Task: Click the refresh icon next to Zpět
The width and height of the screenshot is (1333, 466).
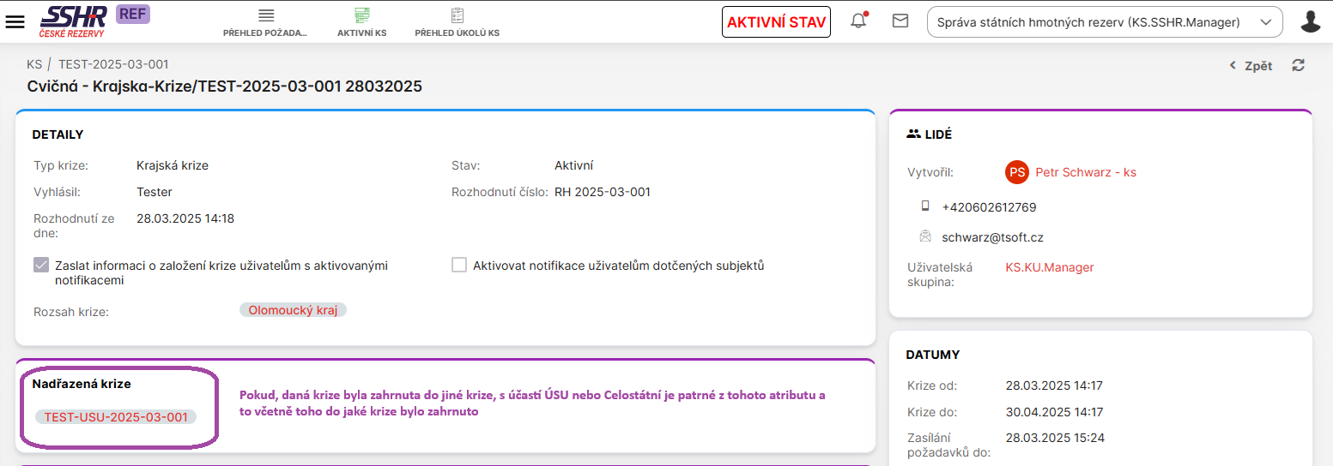Action: (x=1298, y=65)
